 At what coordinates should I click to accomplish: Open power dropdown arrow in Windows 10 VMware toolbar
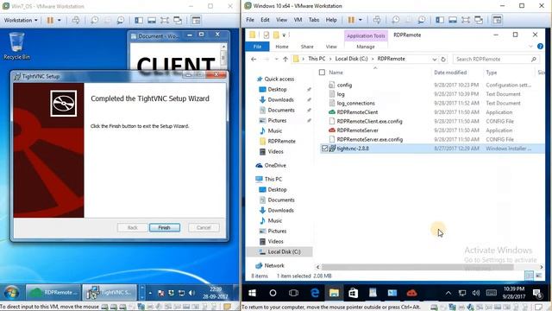coord(361,20)
